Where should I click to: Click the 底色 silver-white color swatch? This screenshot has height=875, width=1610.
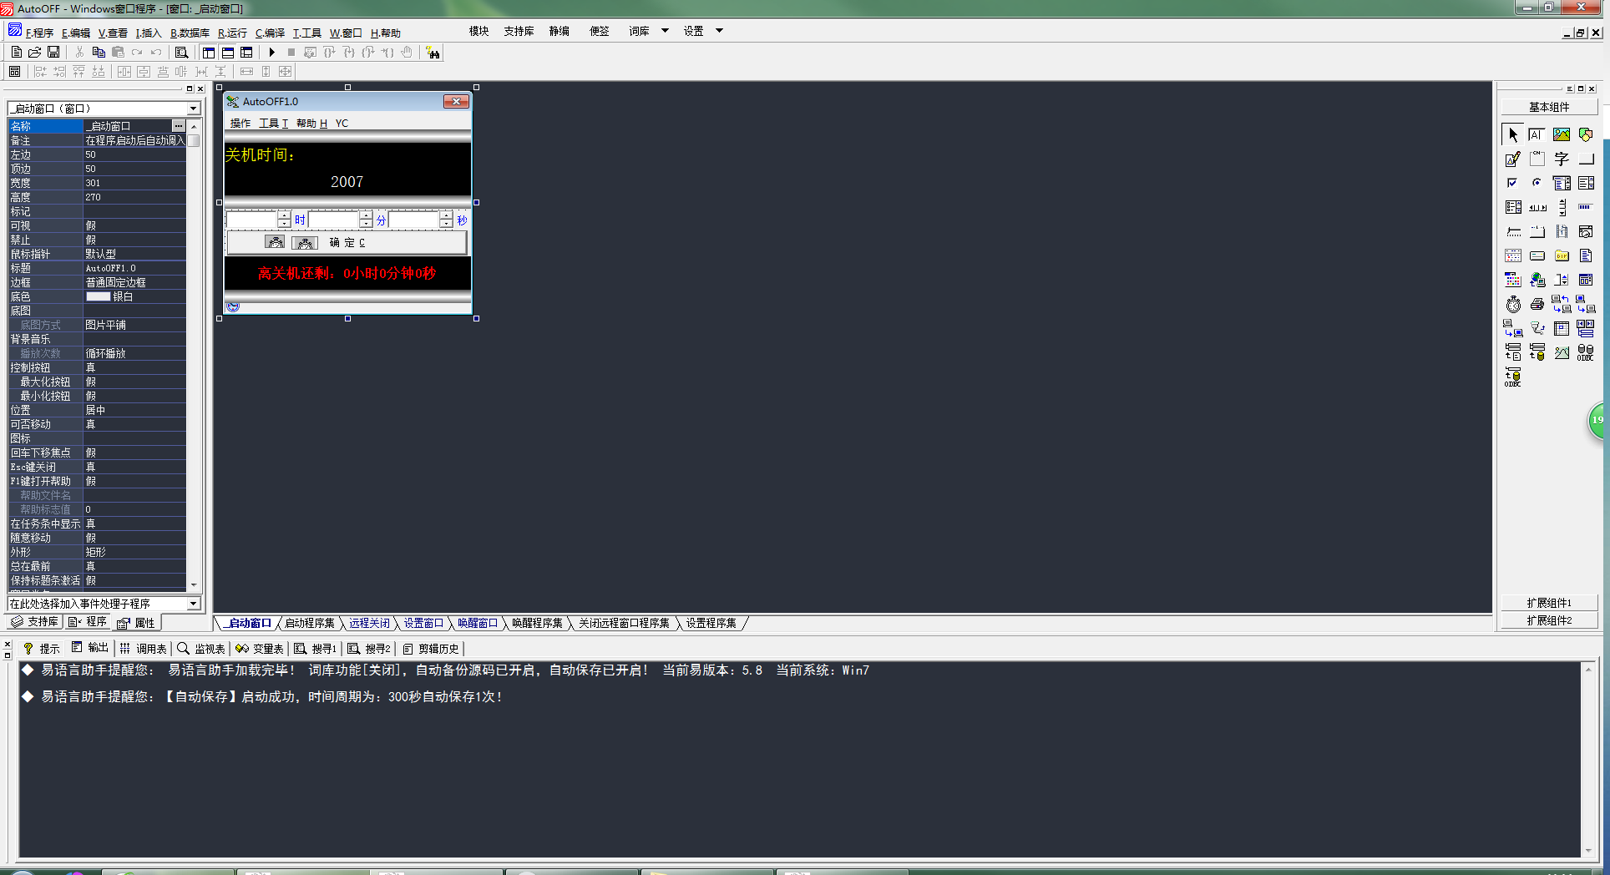pyautogui.click(x=98, y=297)
